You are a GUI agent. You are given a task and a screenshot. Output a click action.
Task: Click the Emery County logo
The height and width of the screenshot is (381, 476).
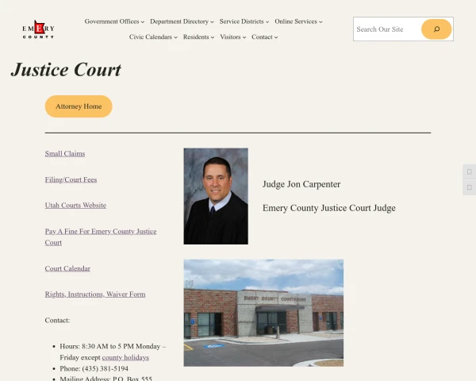coord(38,29)
